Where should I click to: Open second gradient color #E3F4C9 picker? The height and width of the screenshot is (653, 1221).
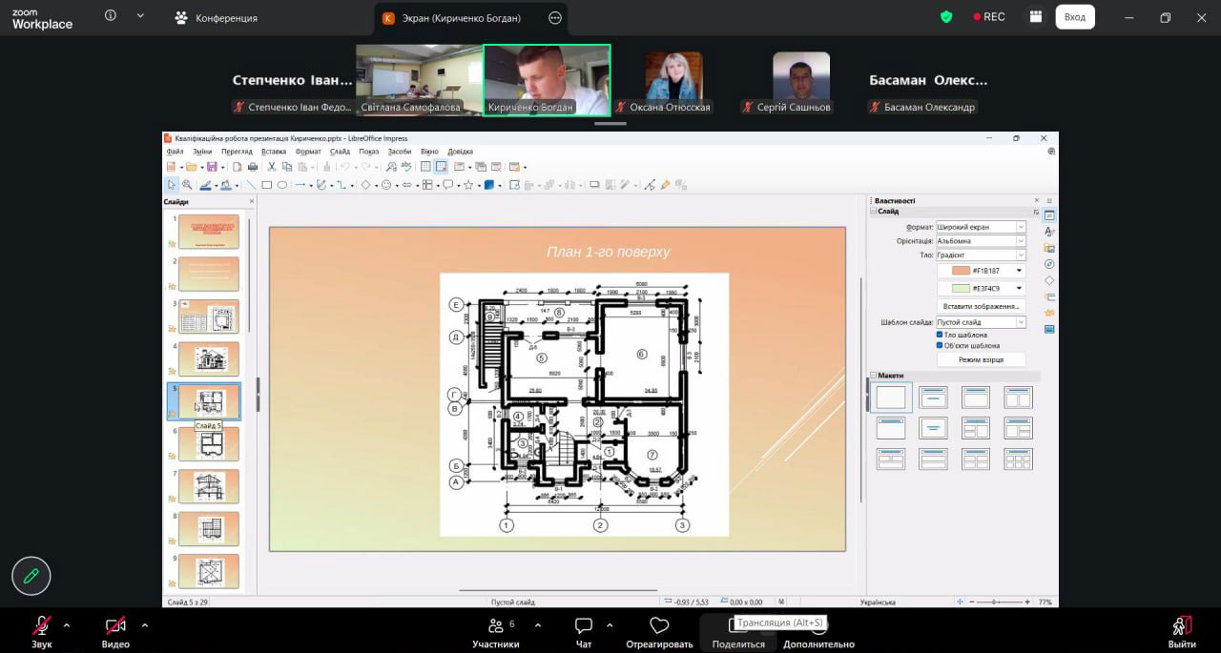tap(981, 288)
